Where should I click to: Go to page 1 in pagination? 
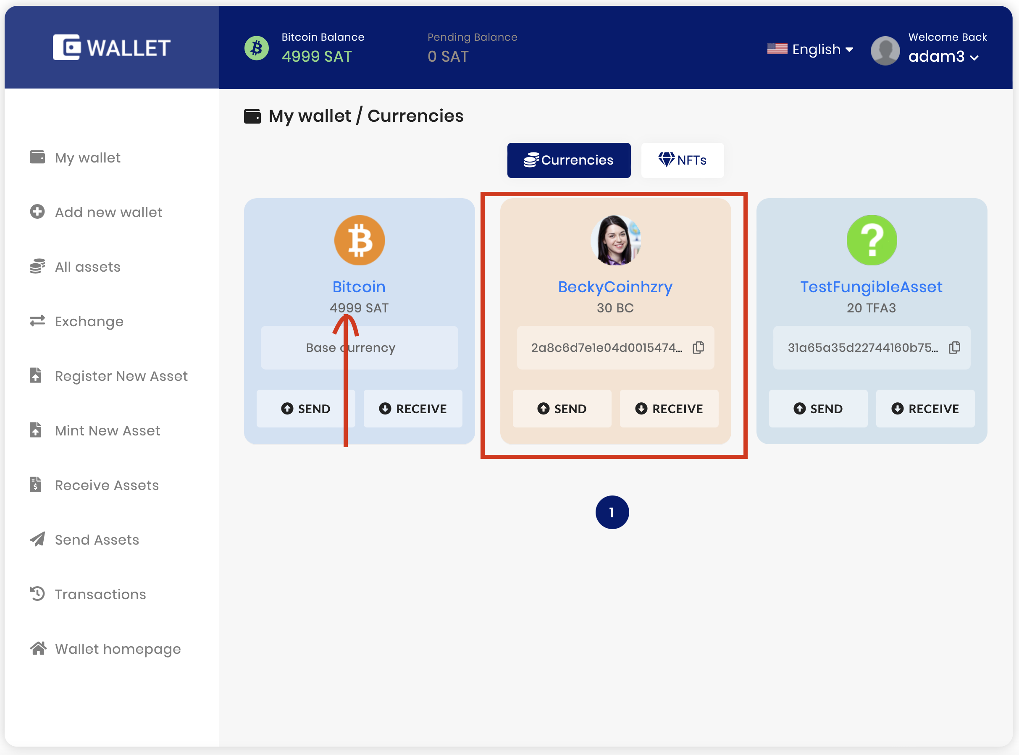[x=612, y=512]
